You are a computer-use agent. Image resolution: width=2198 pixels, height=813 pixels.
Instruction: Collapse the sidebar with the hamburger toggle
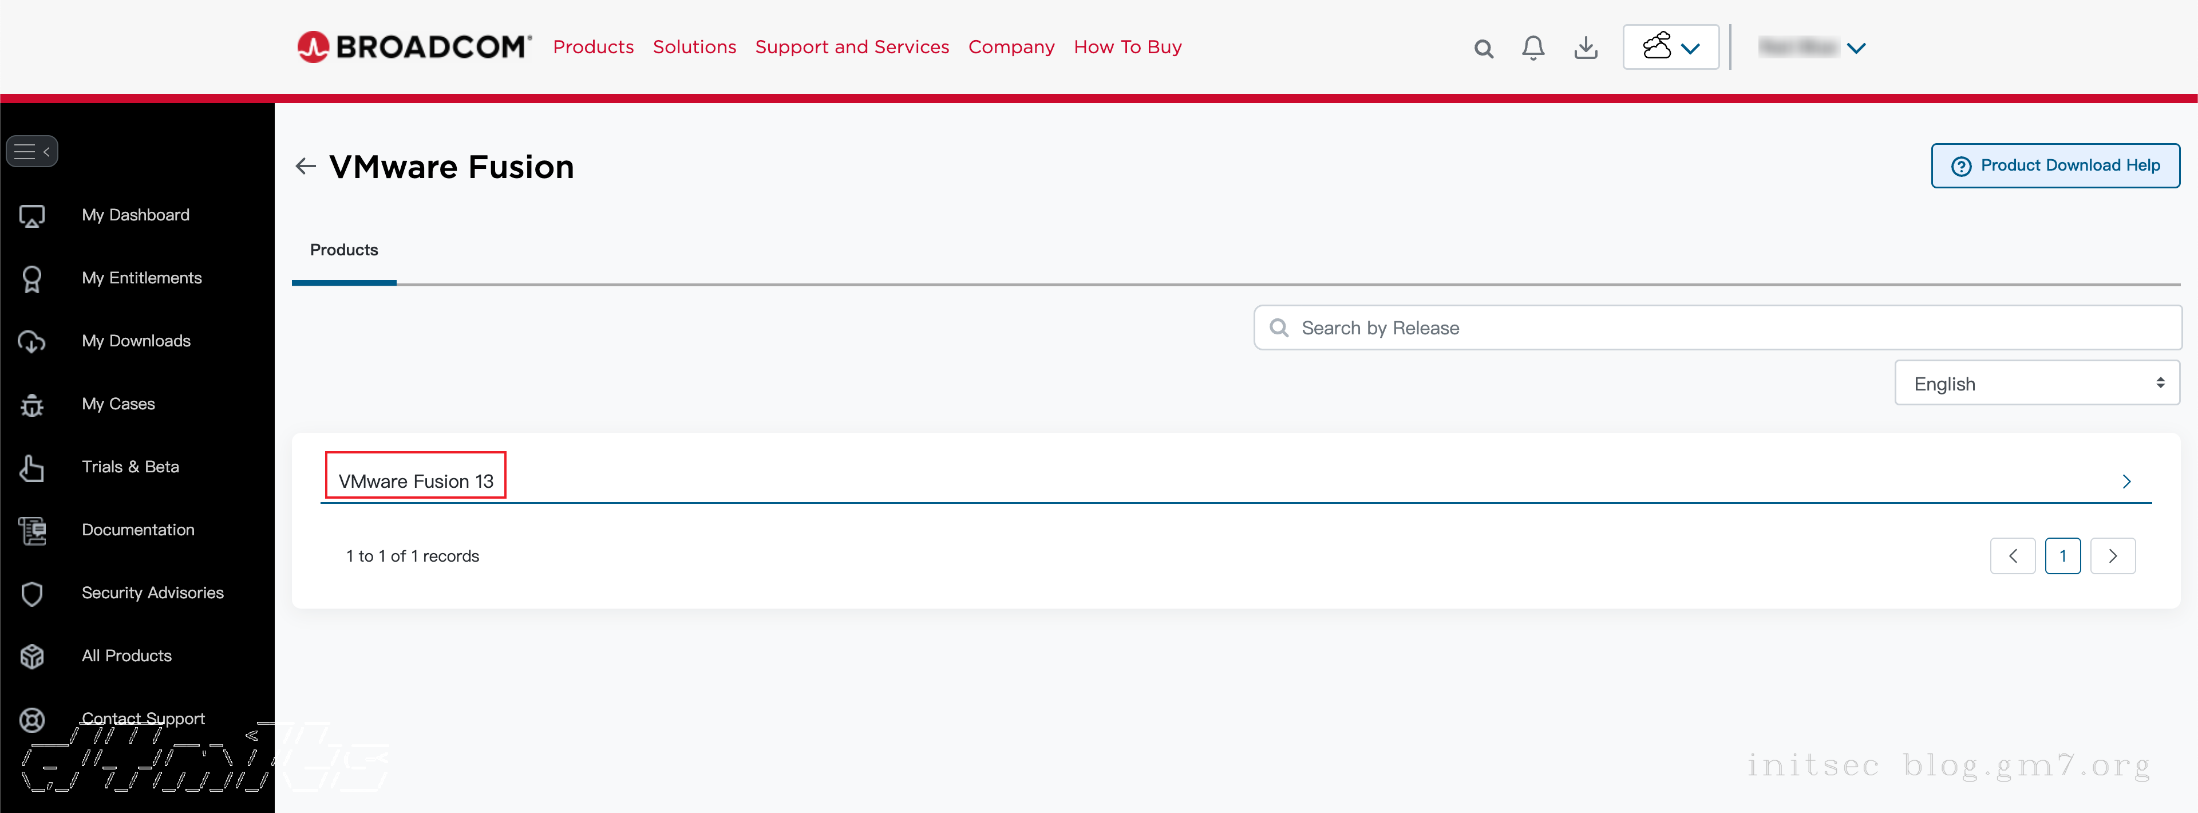coord(31,152)
